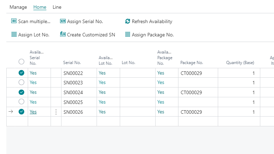Switch to the Line tab

tap(57, 7)
